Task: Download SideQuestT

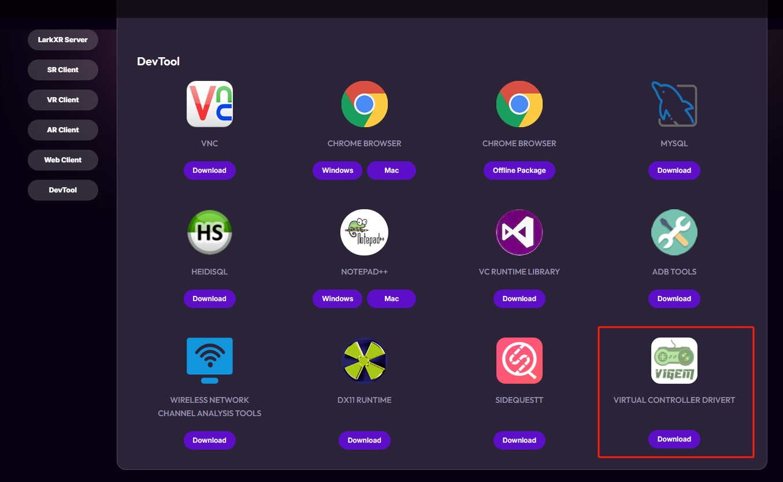Action: [x=519, y=440]
